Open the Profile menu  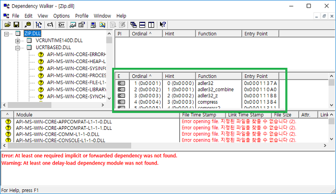pos(82,16)
